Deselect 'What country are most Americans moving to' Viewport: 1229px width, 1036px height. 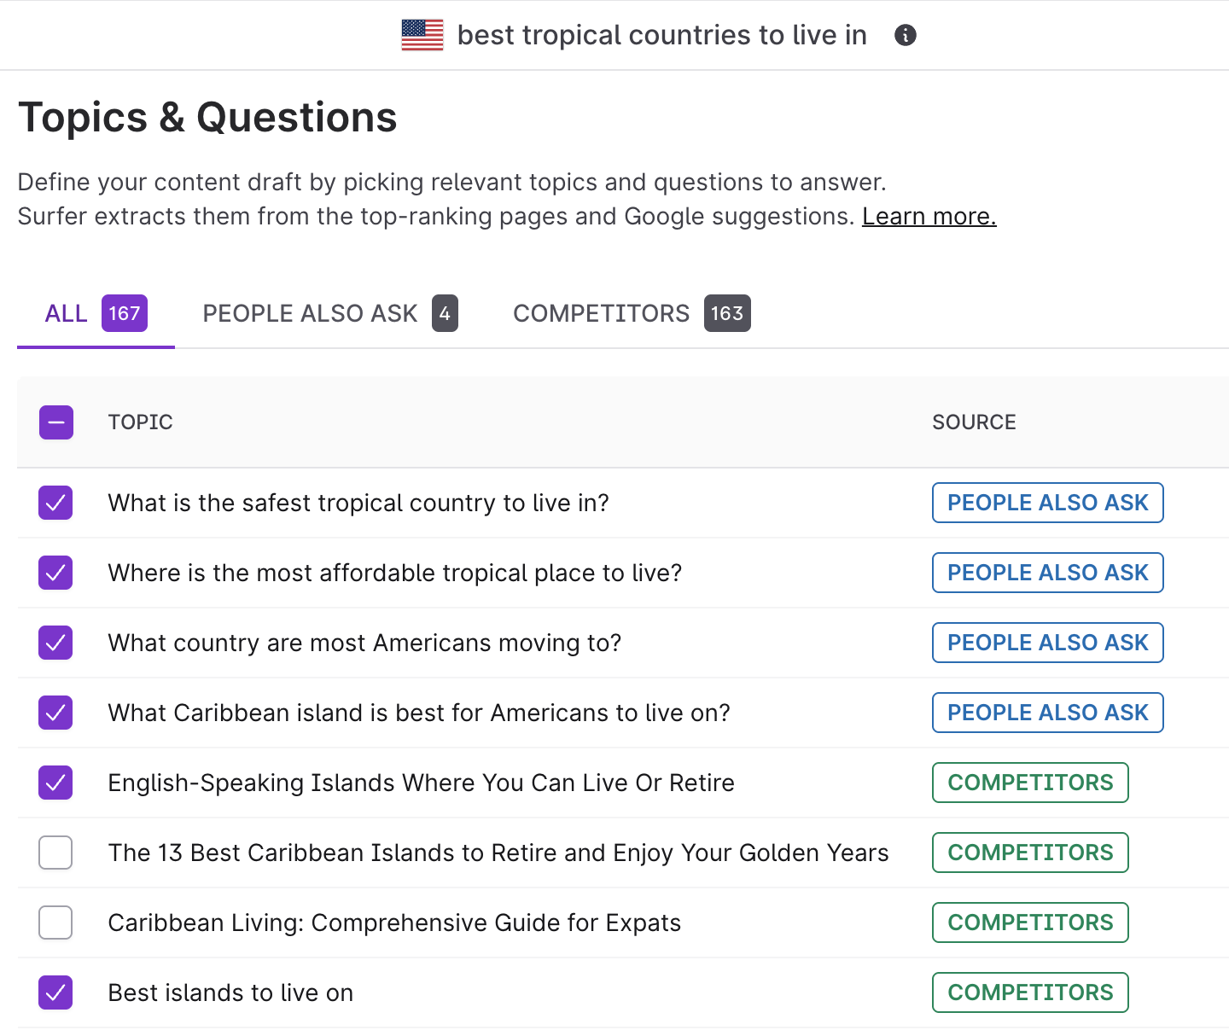[x=55, y=643]
